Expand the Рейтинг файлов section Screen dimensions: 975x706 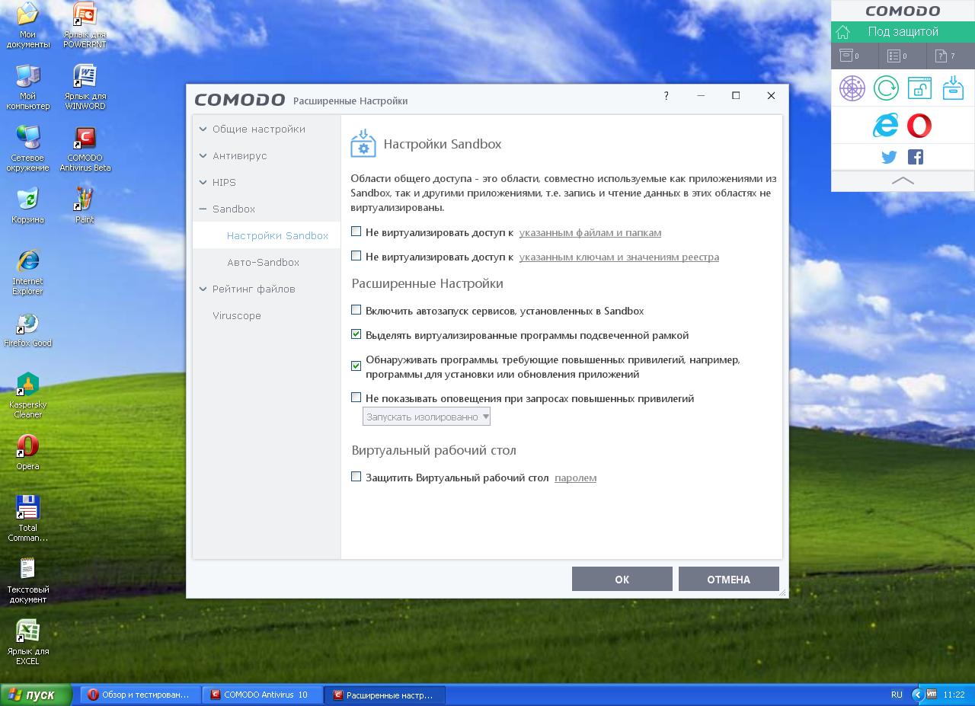[x=267, y=289]
